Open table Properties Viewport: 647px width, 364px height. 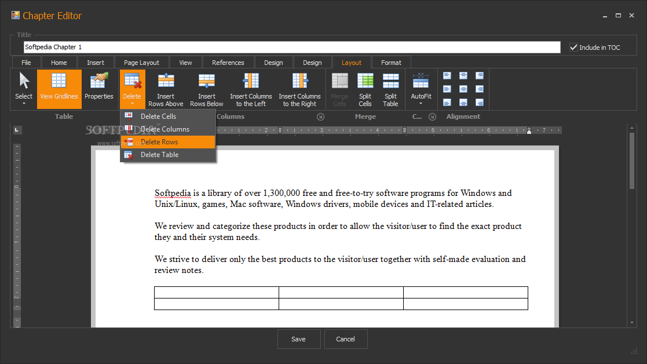coord(98,89)
